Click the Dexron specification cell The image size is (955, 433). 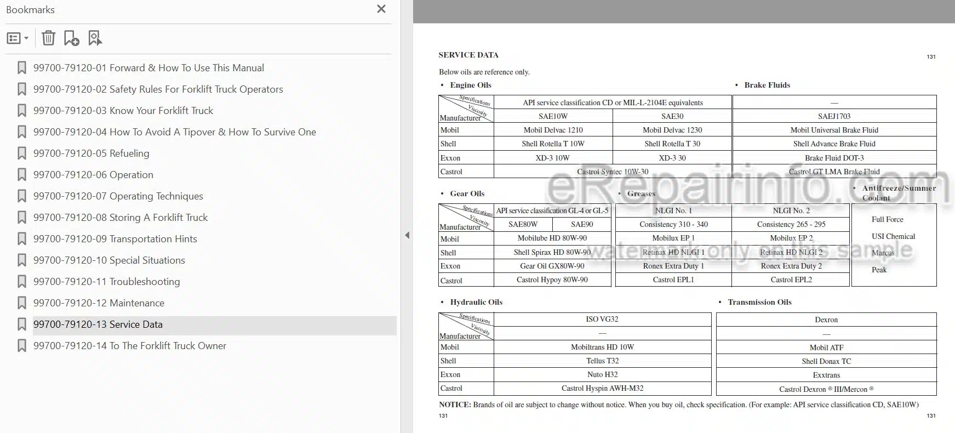click(826, 320)
